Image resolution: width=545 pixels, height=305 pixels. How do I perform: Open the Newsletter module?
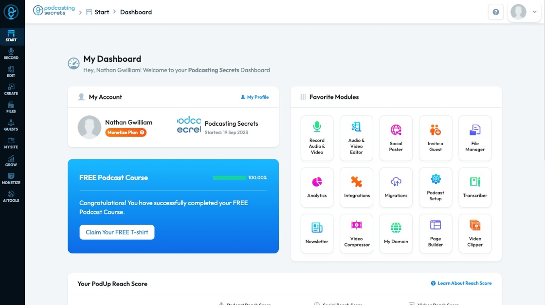tap(317, 233)
